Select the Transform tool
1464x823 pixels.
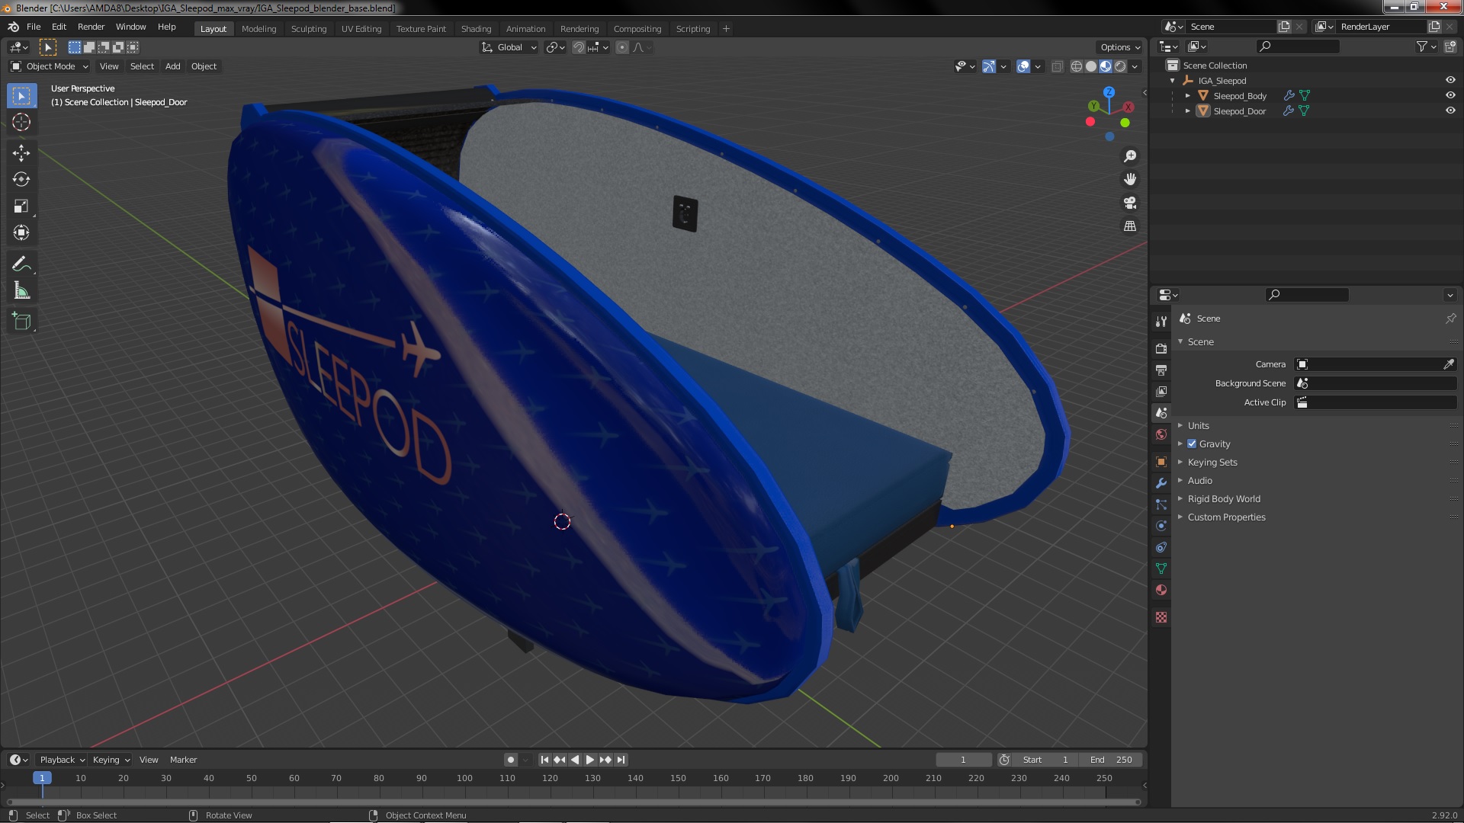point(21,233)
